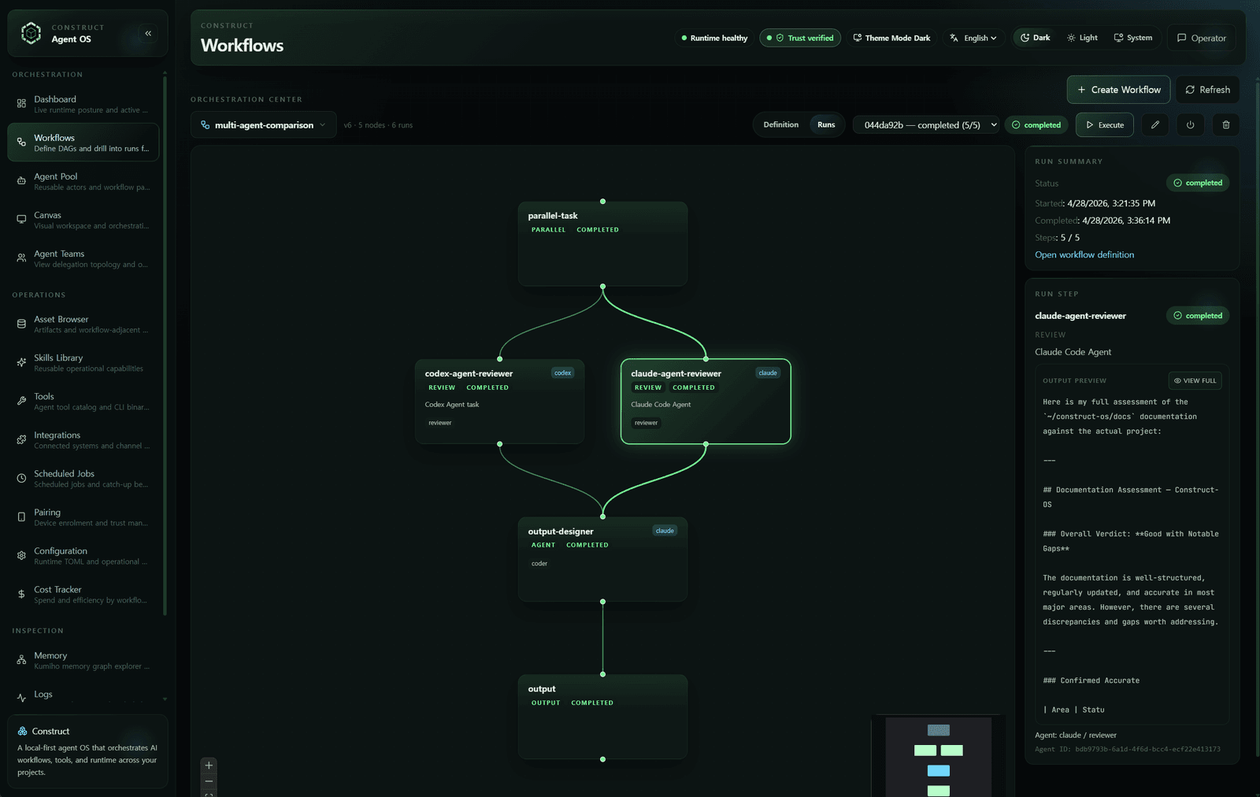Select the claude-agent-reviewer node

[x=706, y=402]
